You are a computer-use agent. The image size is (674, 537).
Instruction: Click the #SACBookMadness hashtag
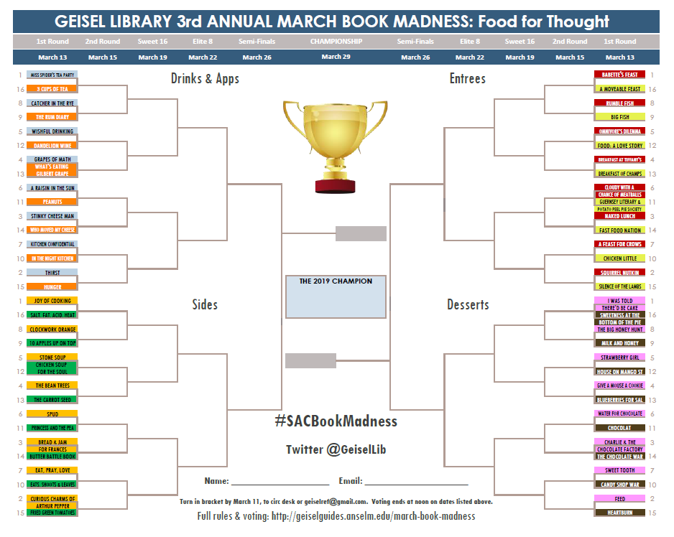tap(336, 421)
